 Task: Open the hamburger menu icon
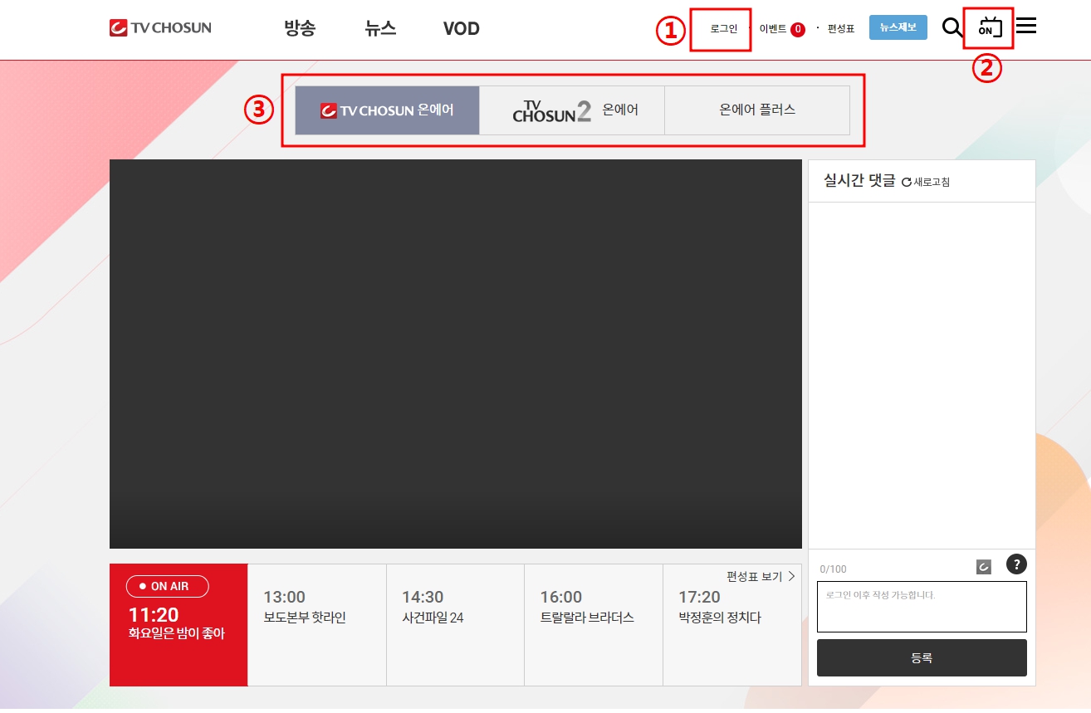tap(1026, 26)
